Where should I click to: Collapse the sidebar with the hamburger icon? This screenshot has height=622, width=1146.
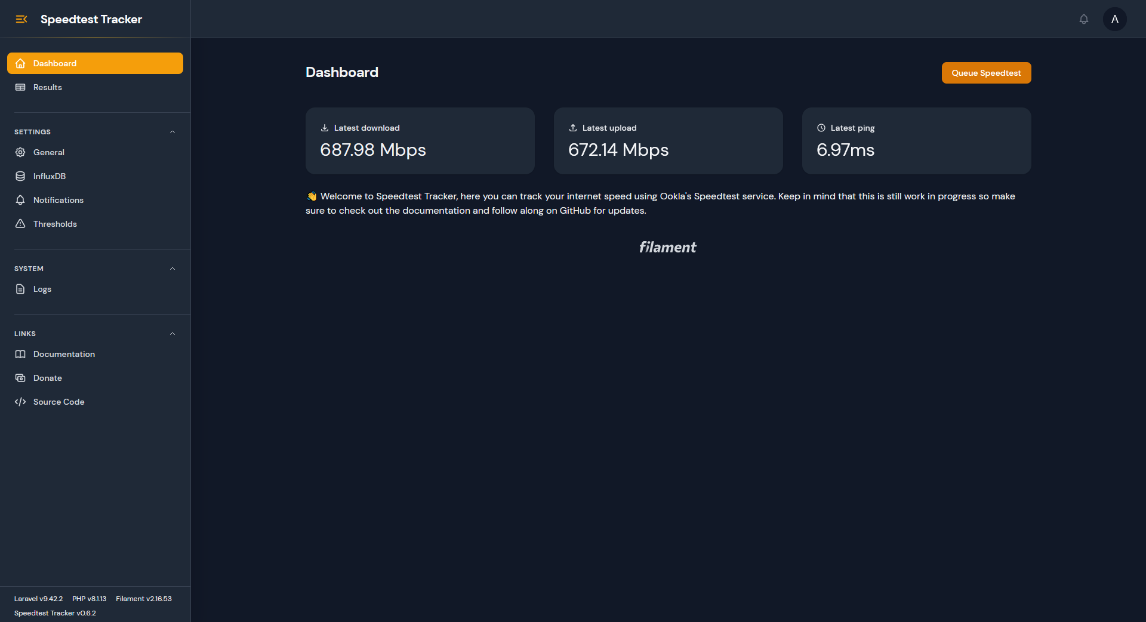point(21,19)
